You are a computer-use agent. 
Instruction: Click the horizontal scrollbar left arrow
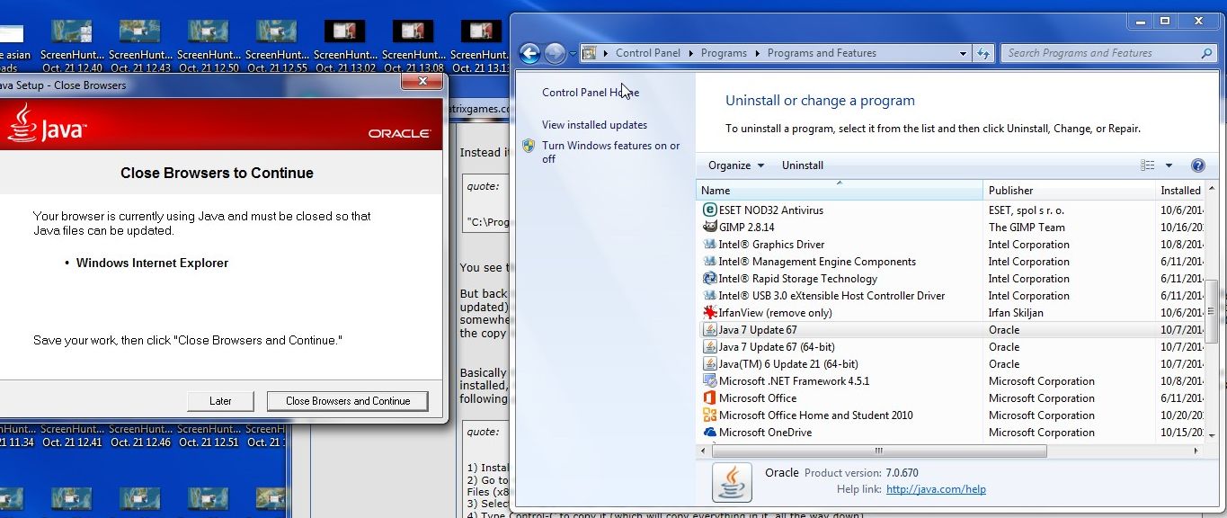[x=704, y=451]
